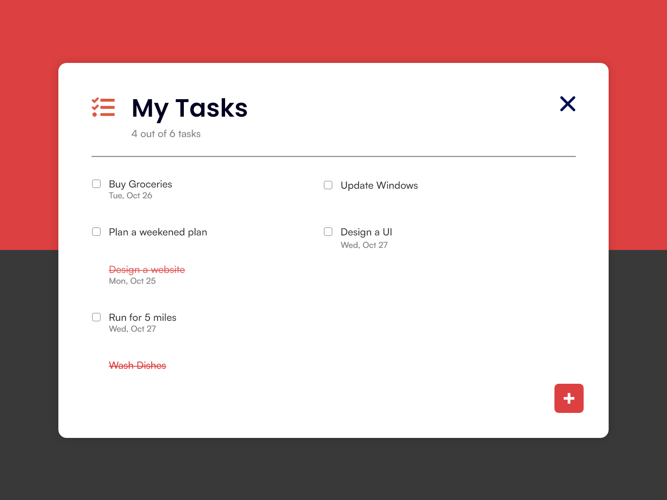Mark Run for 5 miles as done

[96, 317]
